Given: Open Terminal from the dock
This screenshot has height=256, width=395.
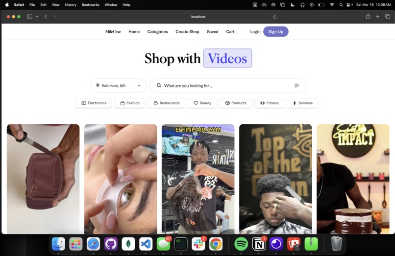Looking at the screenshot, I should [181, 244].
